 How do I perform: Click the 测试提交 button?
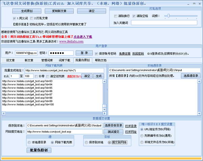[x=113, y=132]
